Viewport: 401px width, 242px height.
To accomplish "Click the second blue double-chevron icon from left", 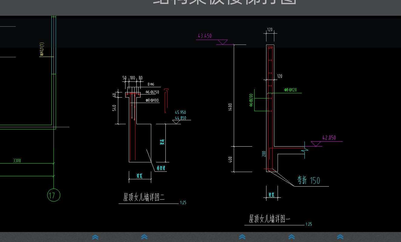I will (144, 237).
